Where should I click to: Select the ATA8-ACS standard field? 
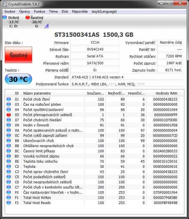(127, 77)
